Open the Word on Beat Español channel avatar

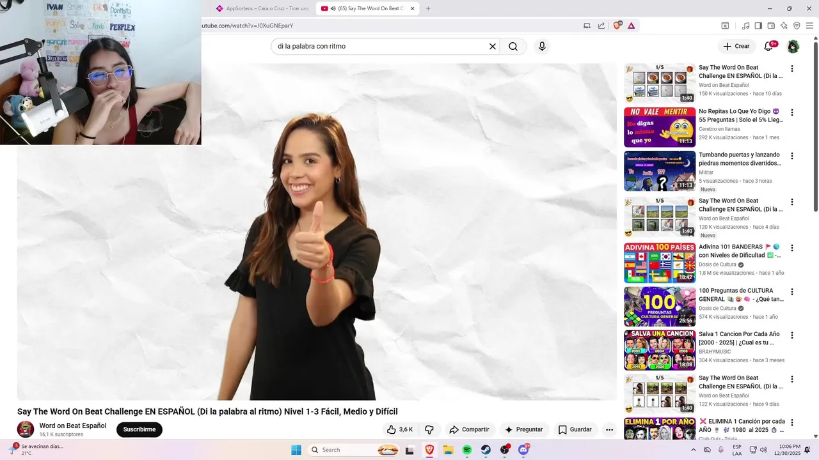click(x=26, y=429)
